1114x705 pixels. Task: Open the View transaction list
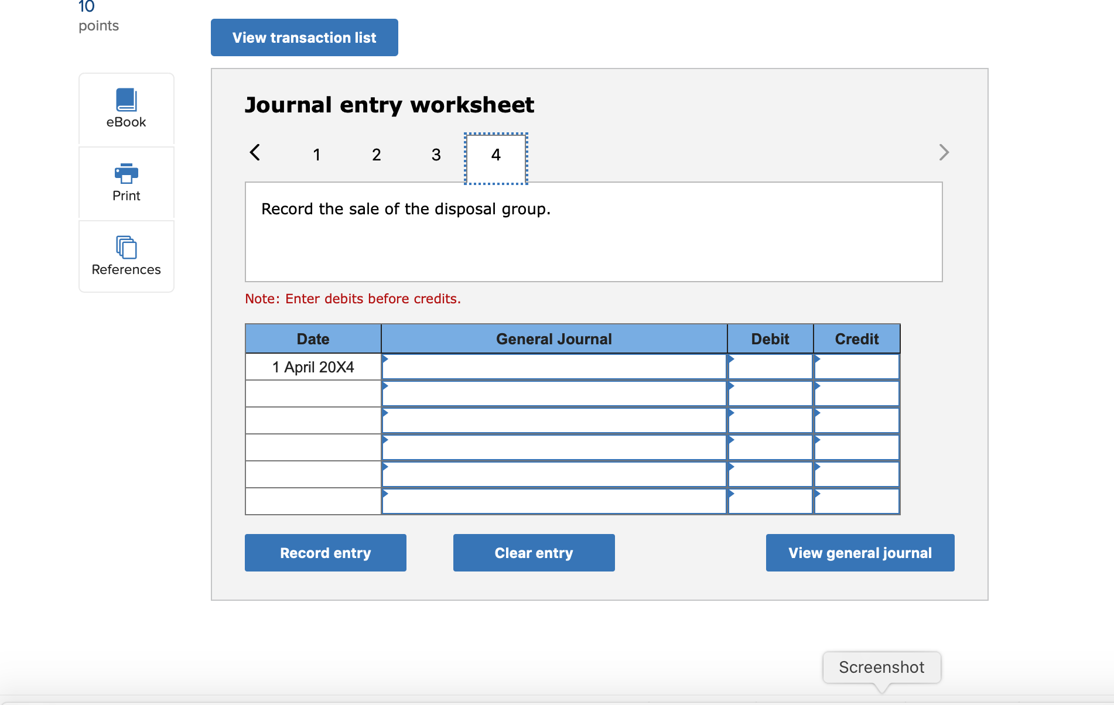tap(305, 37)
